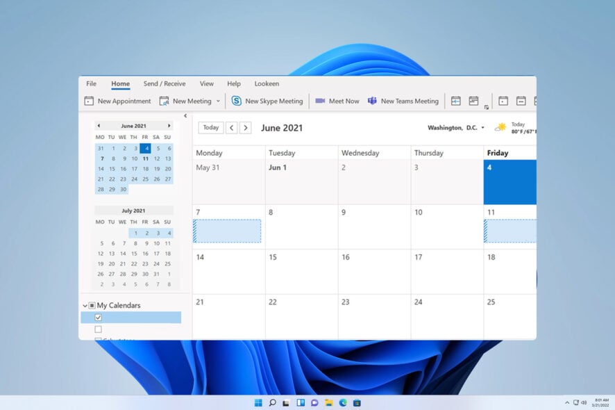Switch to Day view icon
Viewport: 615px width, 410px height.
click(x=503, y=101)
